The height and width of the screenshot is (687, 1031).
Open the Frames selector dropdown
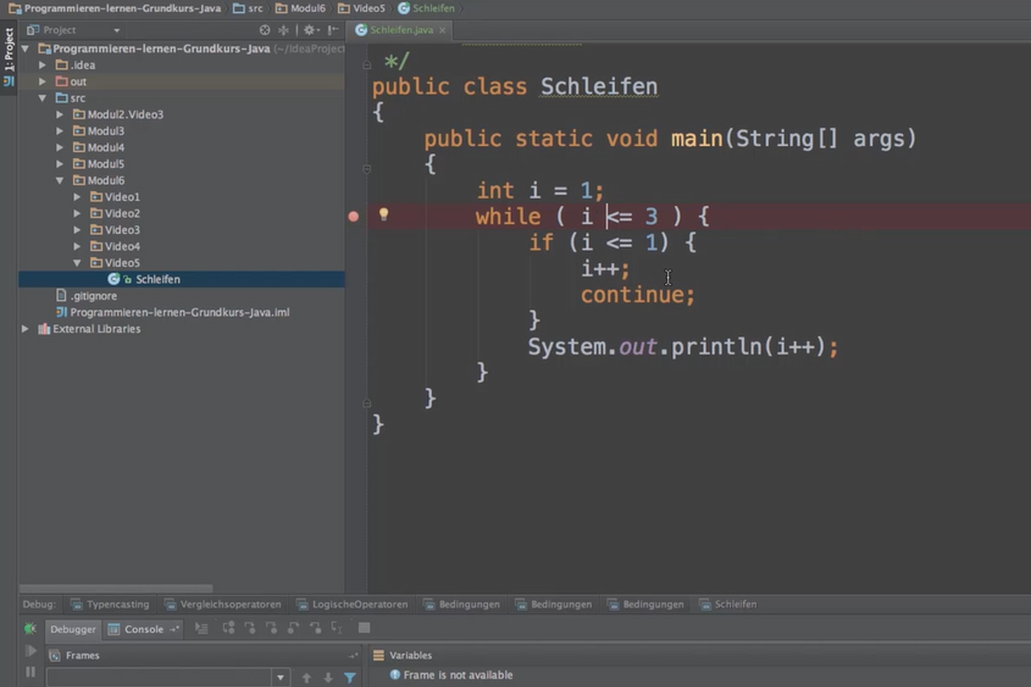click(281, 678)
